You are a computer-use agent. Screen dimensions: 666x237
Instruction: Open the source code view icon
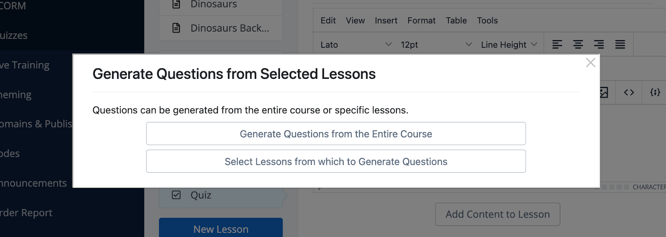[629, 92]
